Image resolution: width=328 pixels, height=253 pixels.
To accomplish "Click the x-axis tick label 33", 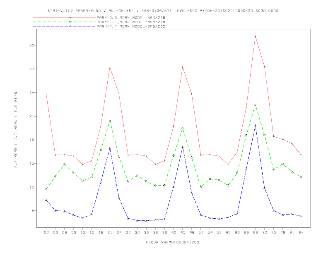I will [147, 232].
